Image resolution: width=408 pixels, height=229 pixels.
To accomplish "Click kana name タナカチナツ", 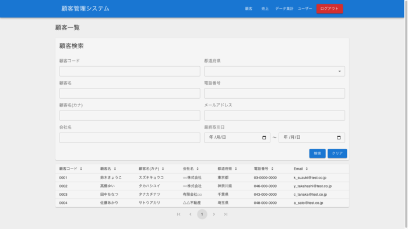I will 149,195.
